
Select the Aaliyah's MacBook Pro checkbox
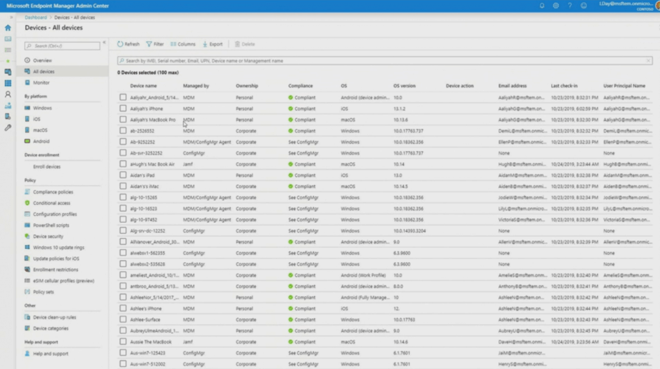point(123,120)
